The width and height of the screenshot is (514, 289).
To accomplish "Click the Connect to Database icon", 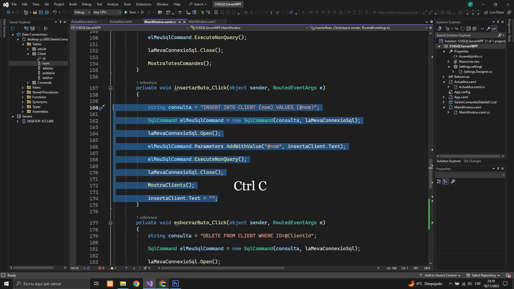I will (x=26, y=28).
